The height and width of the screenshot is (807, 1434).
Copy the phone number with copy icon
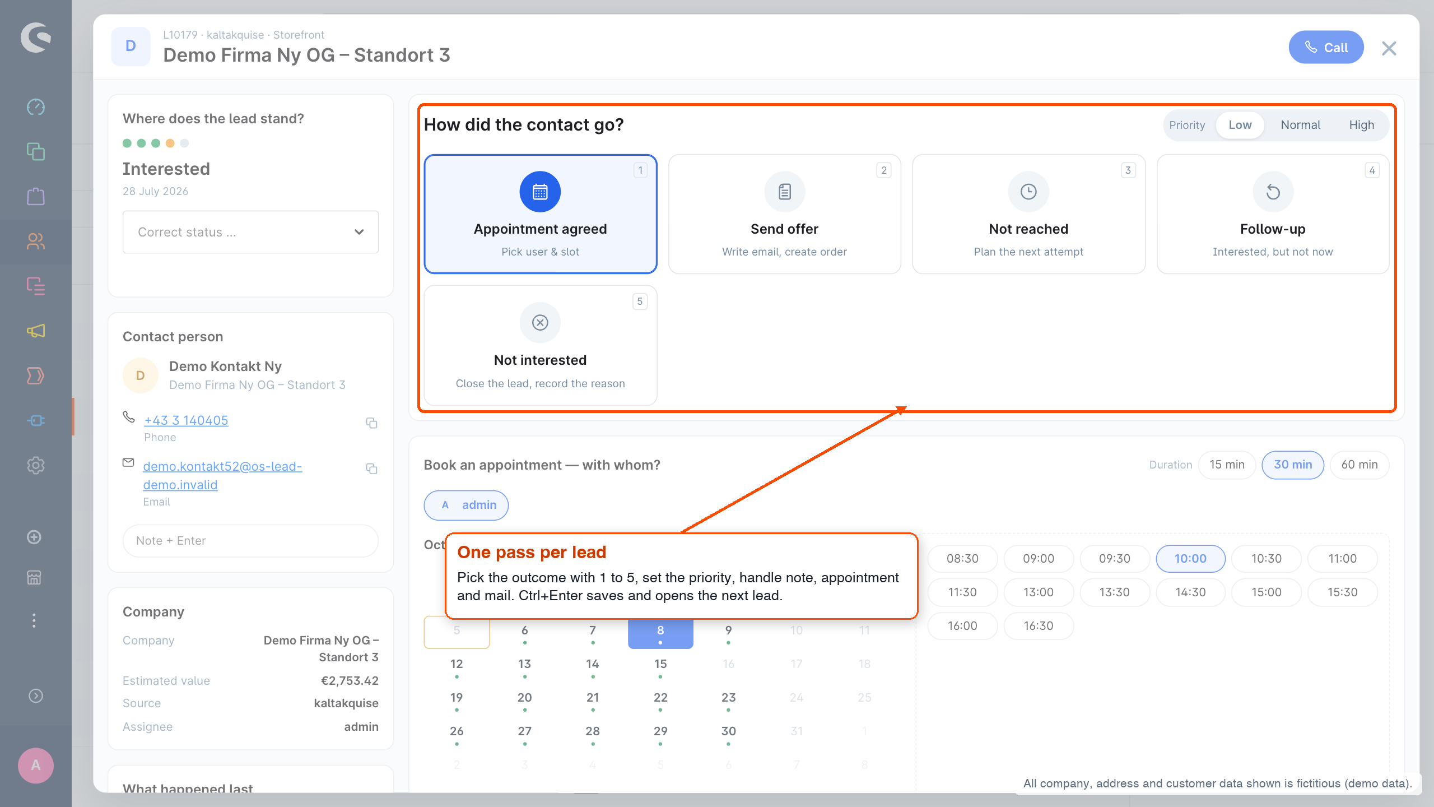[x=371, y=423]
